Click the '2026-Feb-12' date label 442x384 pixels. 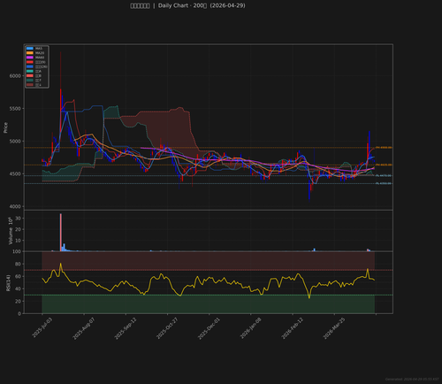pyautogui.click(x=293, y=328)
